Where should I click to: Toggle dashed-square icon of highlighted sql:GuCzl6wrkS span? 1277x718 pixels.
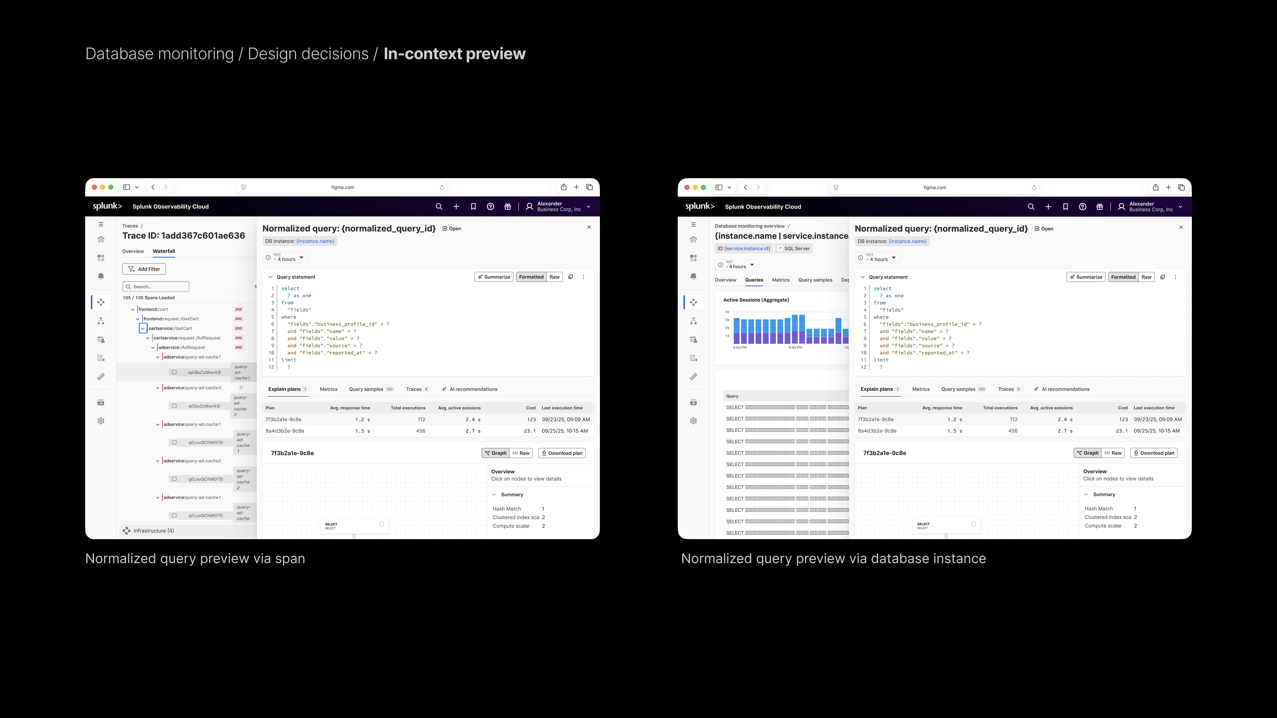coord(174,372)
